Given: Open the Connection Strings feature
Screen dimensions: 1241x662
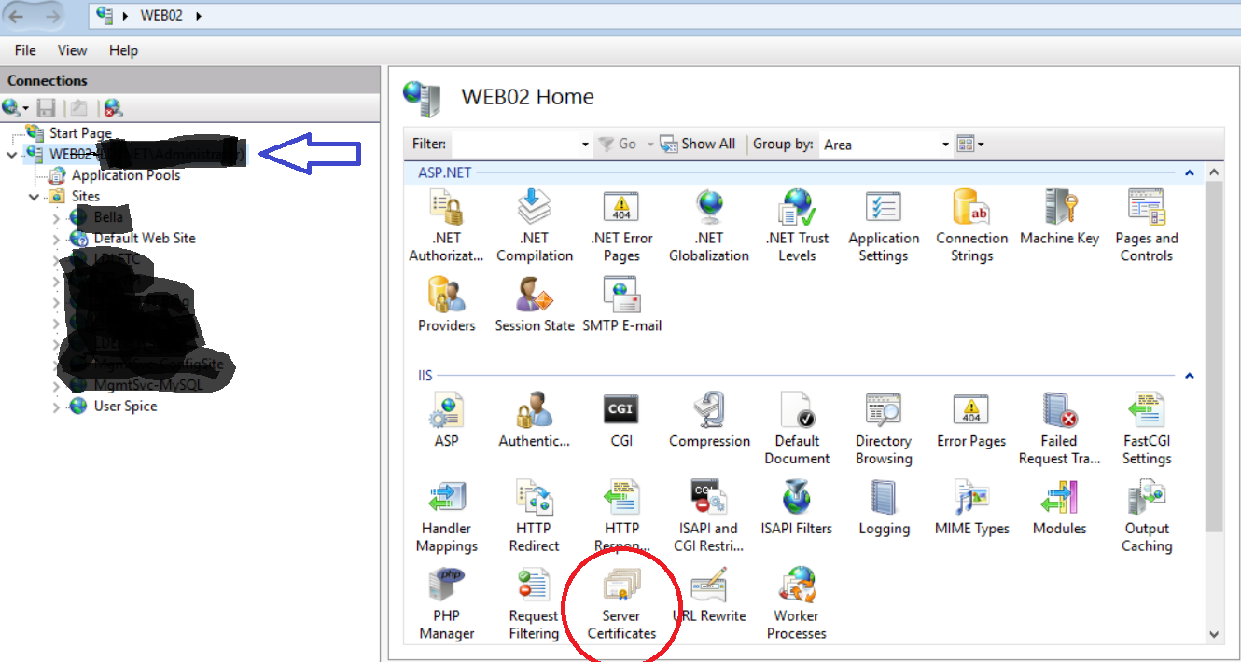Looking at the screenshot, I should (x=971, y=224).
